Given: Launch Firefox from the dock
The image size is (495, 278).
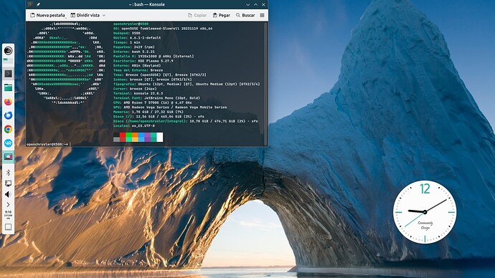Looking at the screenshot, I should tap(8, 102).
